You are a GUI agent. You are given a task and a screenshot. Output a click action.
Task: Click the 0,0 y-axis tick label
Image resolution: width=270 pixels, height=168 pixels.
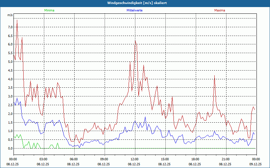click(10, 149)
